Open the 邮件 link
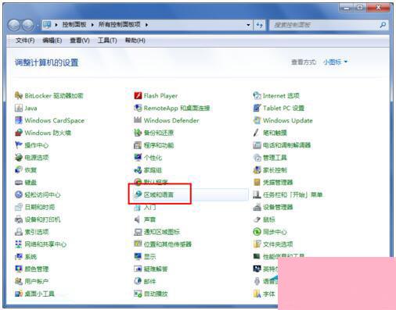This screenshot has height=310, width=396. coord(149,281)
